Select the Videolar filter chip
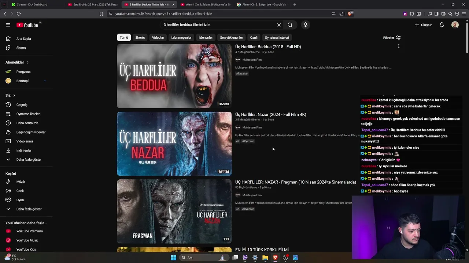The width and height of the screenshot is (469, 263). [158, 38]
